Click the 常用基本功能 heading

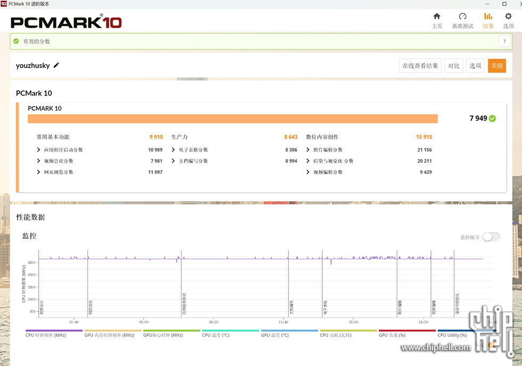(x=53, y=137)
